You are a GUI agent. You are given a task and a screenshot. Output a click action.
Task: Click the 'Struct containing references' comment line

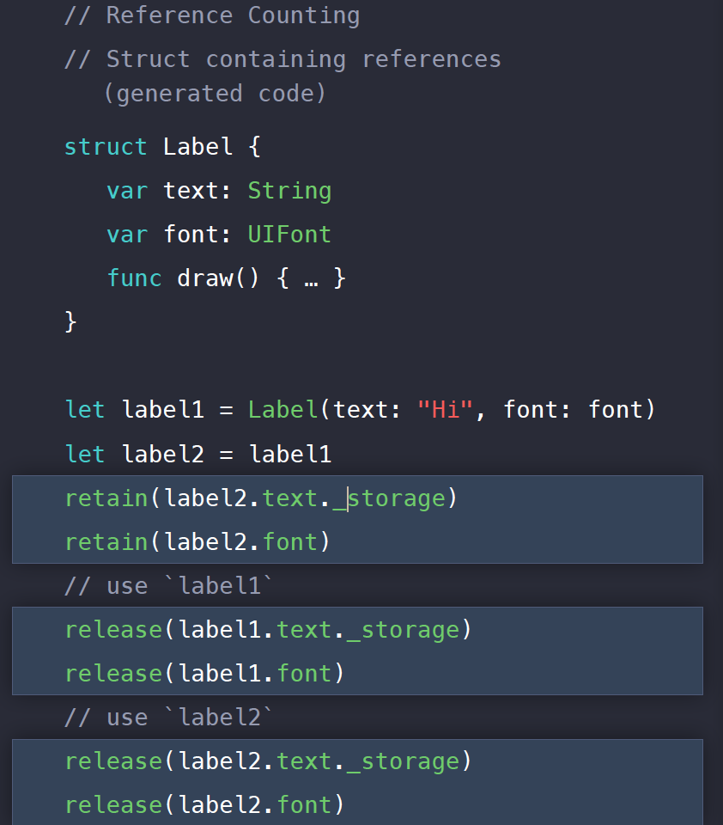[283, 59]
